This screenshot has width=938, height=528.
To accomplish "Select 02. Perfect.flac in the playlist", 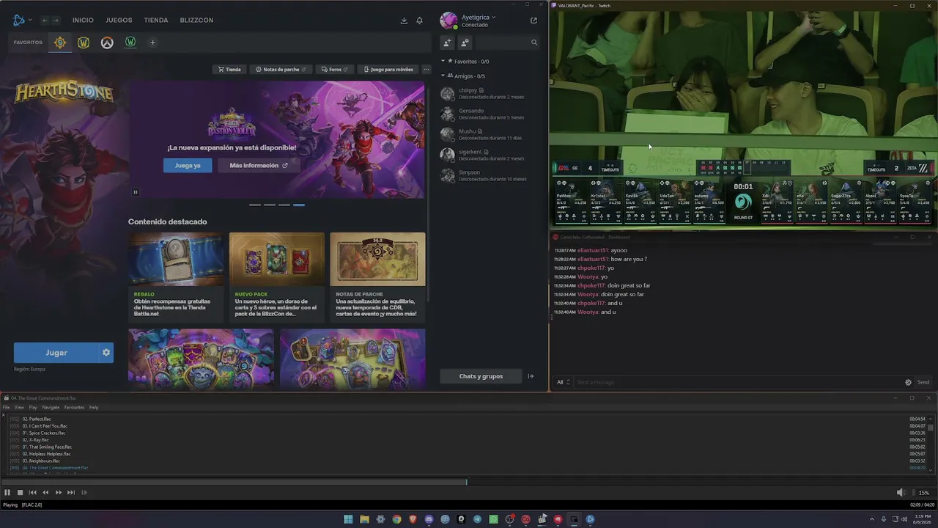I will [37, 419].
